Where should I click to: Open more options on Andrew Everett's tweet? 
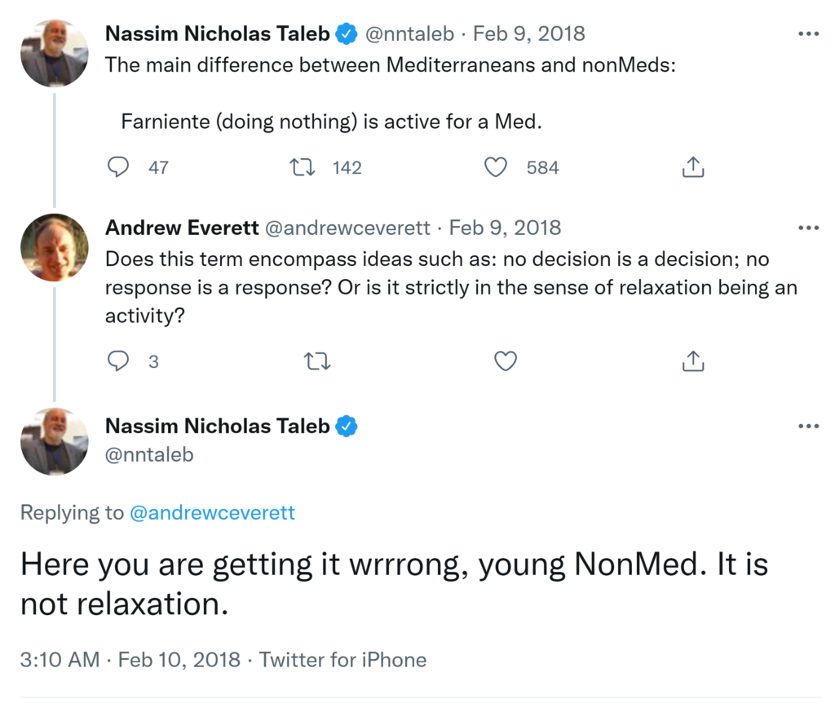pos(808,228)
